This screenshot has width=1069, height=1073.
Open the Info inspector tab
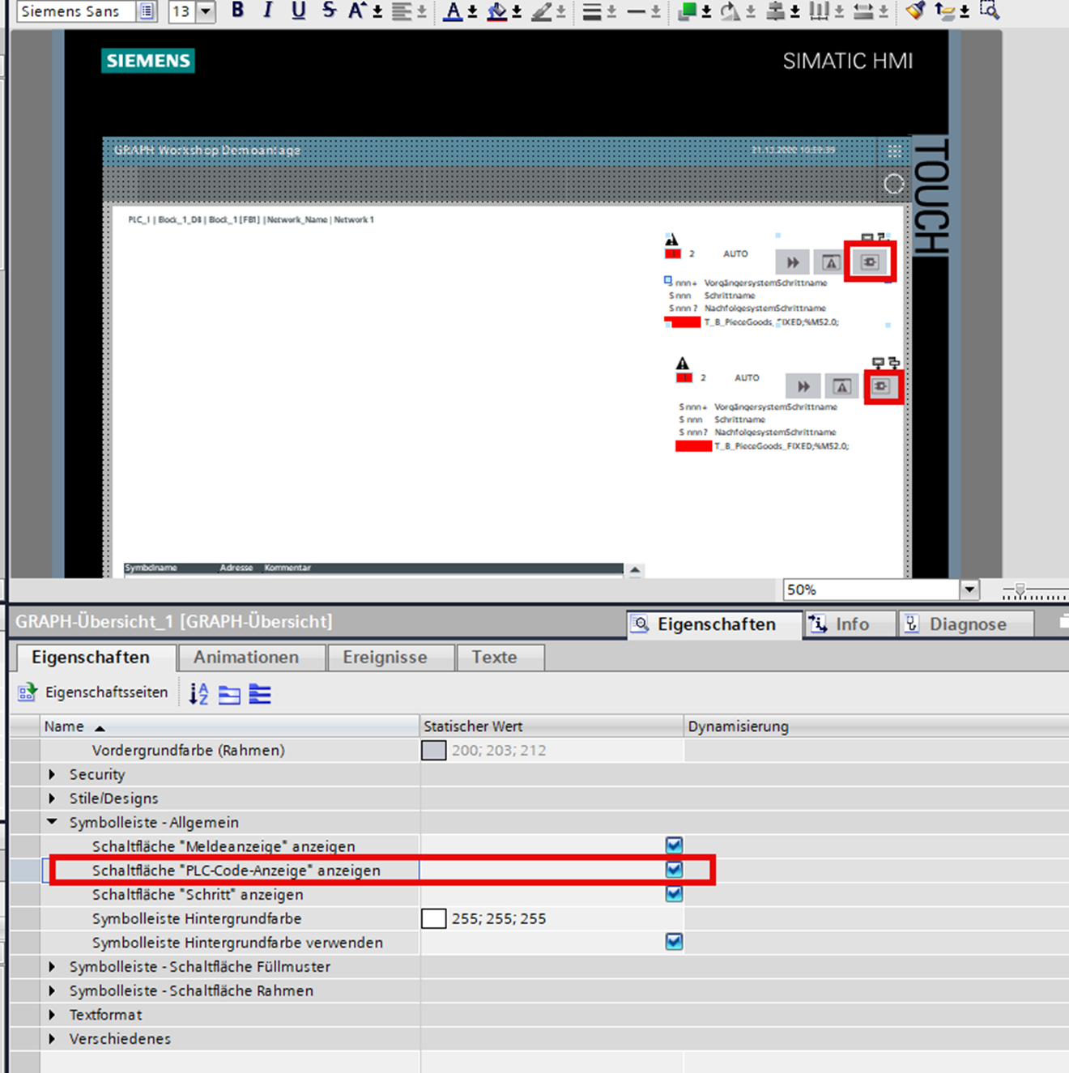[x=850, y=624]
